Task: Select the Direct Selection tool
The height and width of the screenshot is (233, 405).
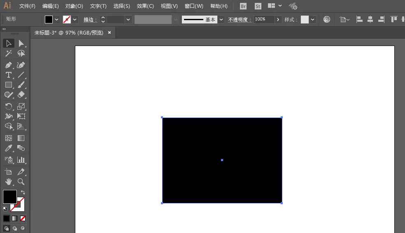Action: point(21,43)
